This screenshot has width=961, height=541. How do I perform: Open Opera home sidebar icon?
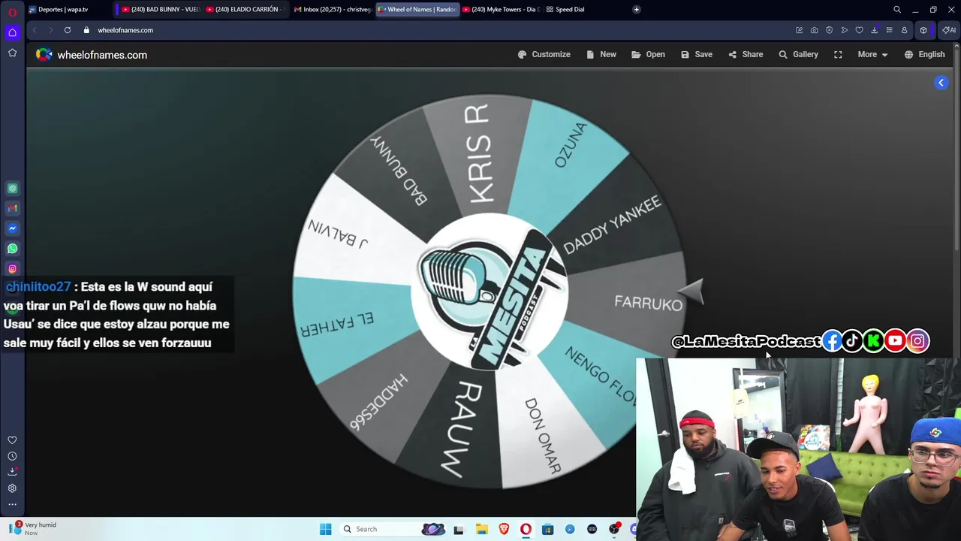coord(12,32)
